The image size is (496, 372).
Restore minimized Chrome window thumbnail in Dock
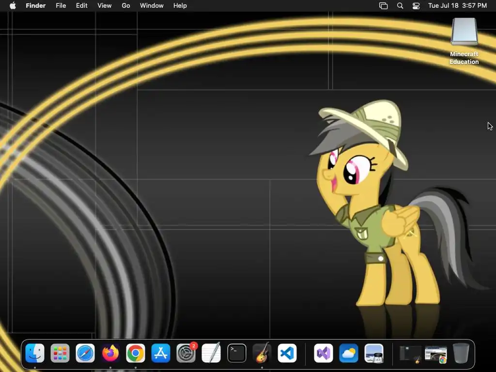coord(436,354)
